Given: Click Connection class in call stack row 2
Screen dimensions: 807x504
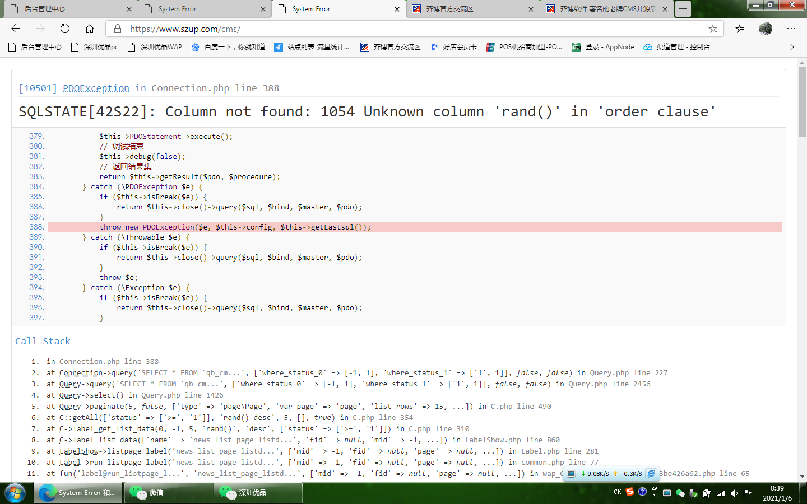Looking at the screenshot, I should coord(81,372).
